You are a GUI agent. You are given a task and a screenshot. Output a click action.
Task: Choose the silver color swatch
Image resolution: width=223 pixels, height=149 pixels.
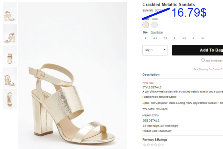154,25
